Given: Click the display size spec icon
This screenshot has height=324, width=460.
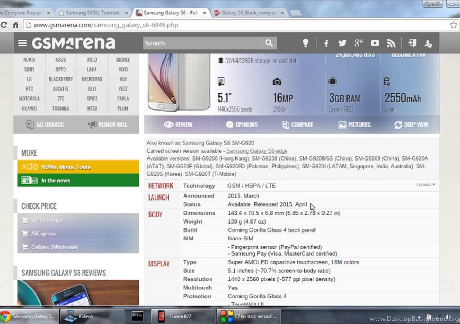Looking at the screenshot, I should click(x=221, y=82).
